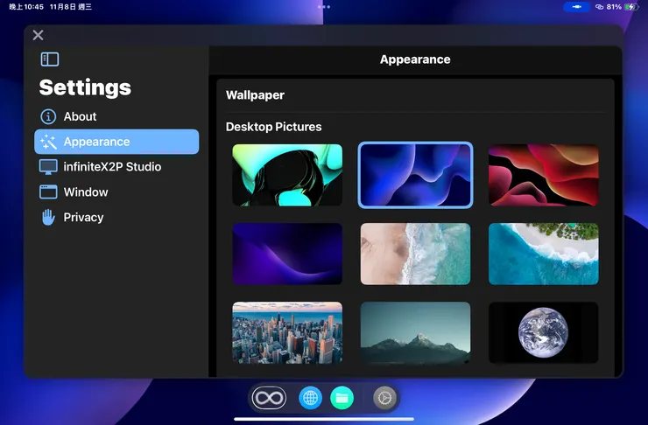Open the gear settings dock icon
This screenshot has height=425, width=648.
[384, 398]
